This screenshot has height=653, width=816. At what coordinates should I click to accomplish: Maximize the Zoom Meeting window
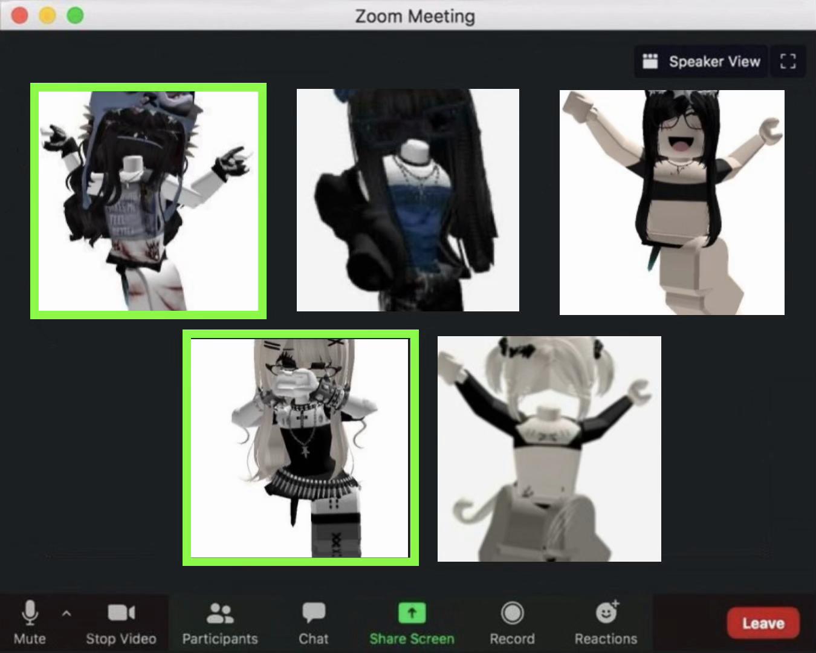coord(75,15)
